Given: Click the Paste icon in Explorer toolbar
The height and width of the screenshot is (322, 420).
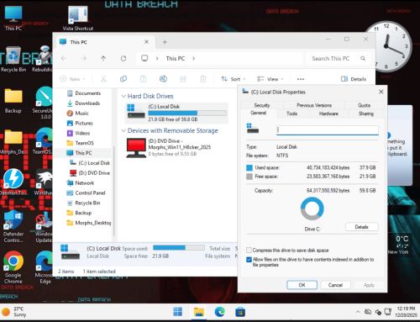Looking at the screenshot, I should 144,79.
